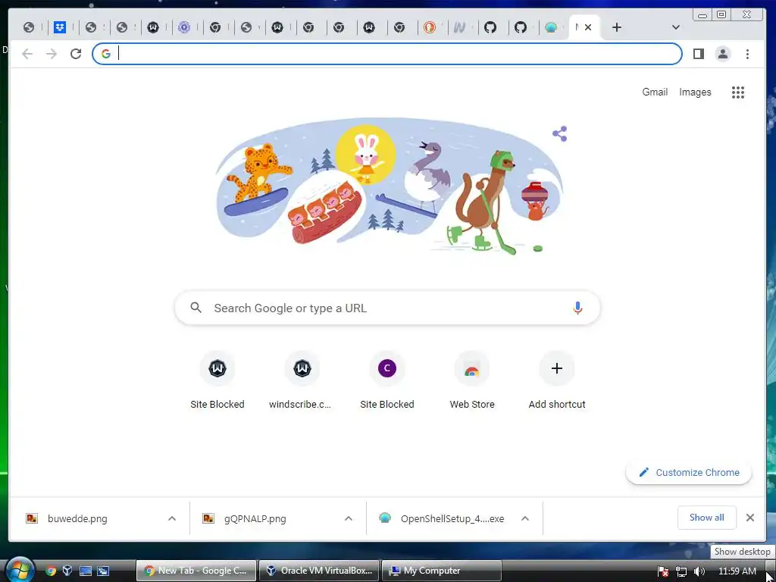Screen dimensions: 776x582
Task: Open the Google apps grid
Action: coord(738,92)
